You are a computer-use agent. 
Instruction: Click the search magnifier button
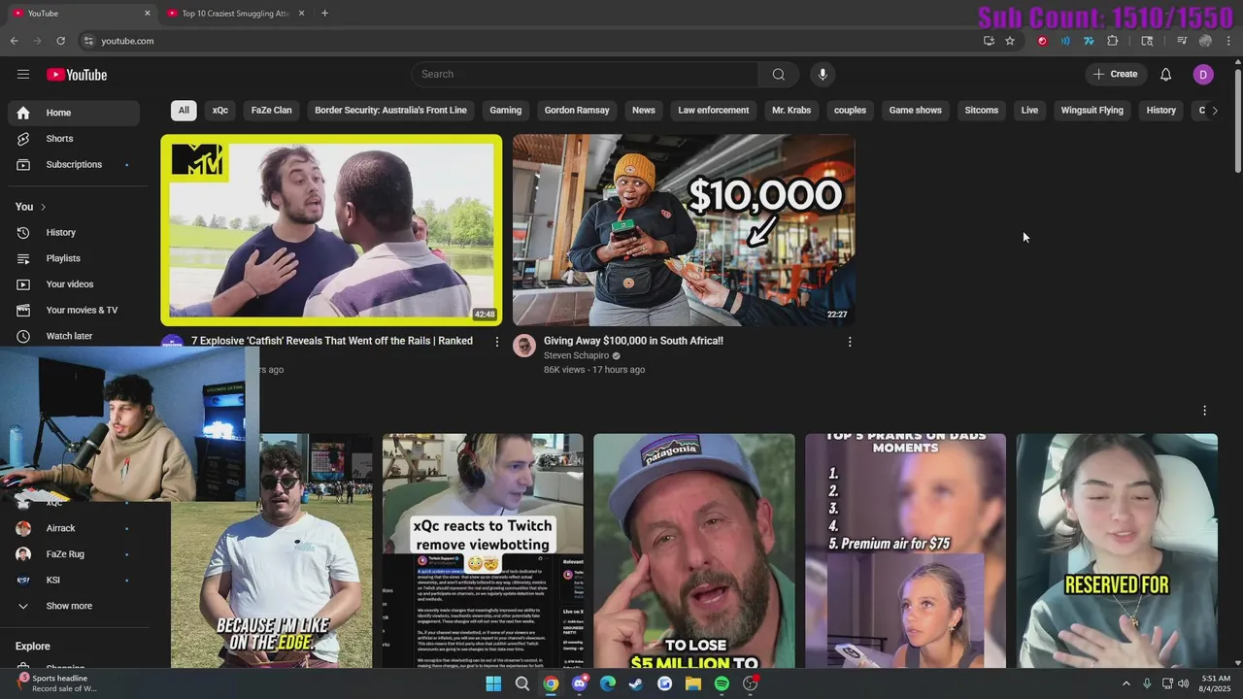click(779, 75)
